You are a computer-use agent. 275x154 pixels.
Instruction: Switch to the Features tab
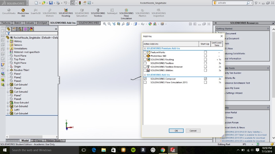6,23
